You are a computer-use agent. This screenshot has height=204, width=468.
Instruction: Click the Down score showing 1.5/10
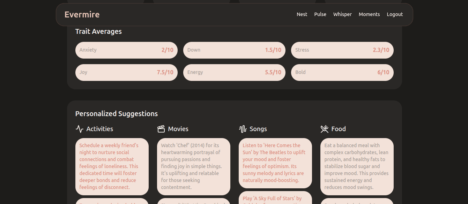tap(234, 50)
